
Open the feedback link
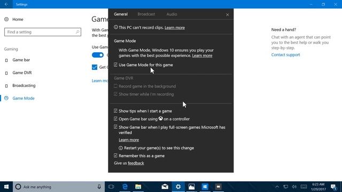(x=136, y=163)
